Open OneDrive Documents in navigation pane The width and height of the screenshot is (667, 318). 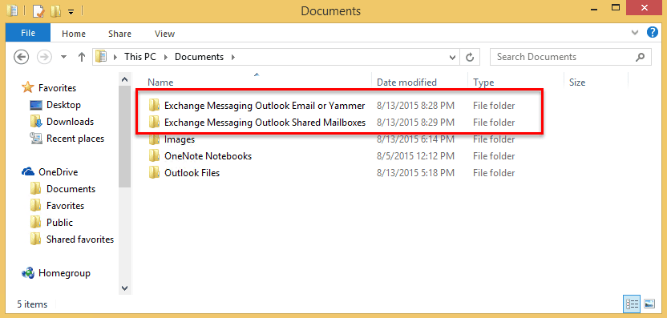click(x=71, y=189)
